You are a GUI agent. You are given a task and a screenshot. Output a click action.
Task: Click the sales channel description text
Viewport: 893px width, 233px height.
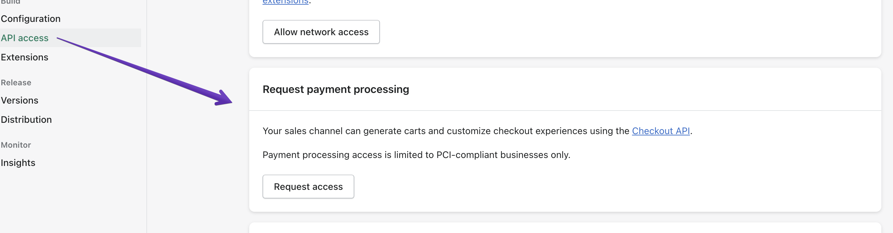446,131
